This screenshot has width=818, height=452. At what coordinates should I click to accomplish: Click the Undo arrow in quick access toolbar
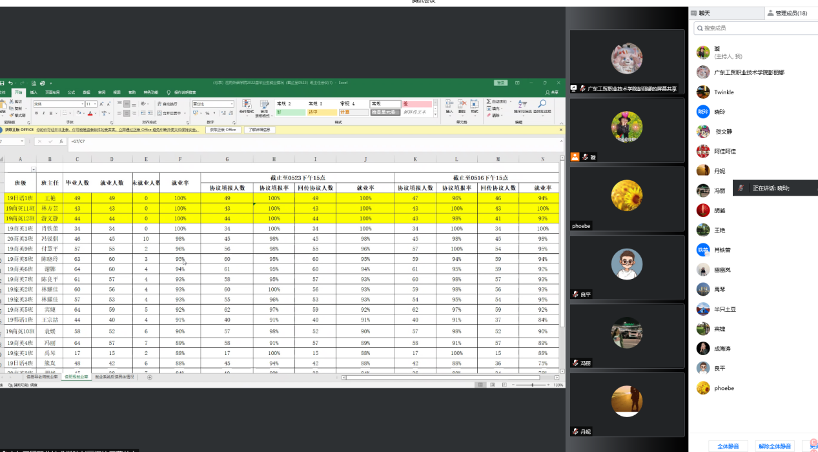pos(11,83)
